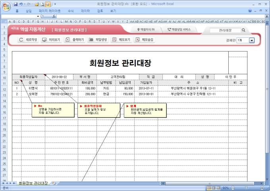Click the 2013-07-11 join date cell
The image size is (270, 191).
coord(146,88)
